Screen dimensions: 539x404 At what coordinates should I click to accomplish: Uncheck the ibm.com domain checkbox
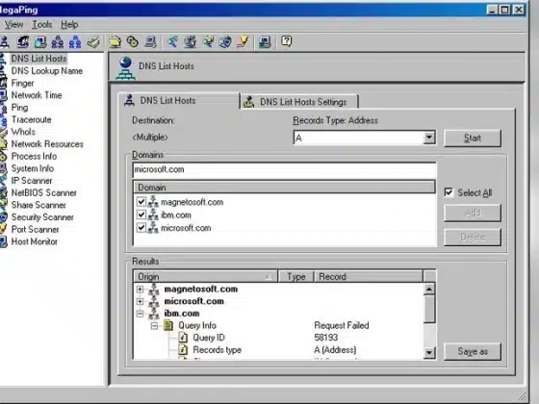pyautogui.click(x=141, y=215)
